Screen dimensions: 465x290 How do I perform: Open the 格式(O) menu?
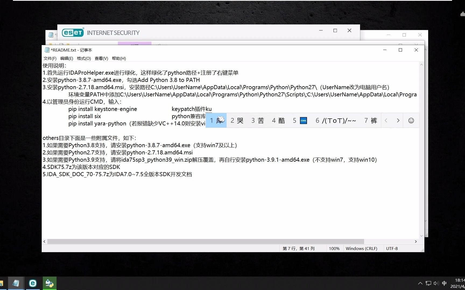coord(84,58)
